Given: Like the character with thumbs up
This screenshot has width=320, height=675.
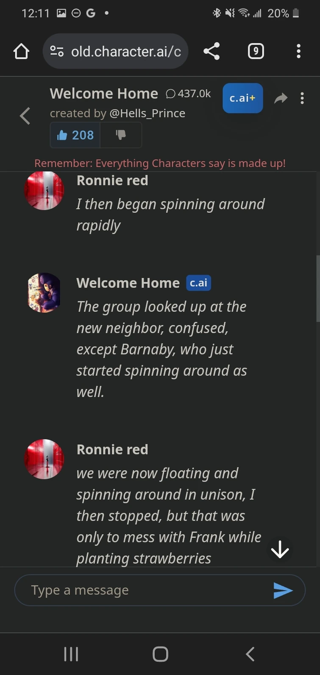Looking at the screenshot, I should 75,135.
